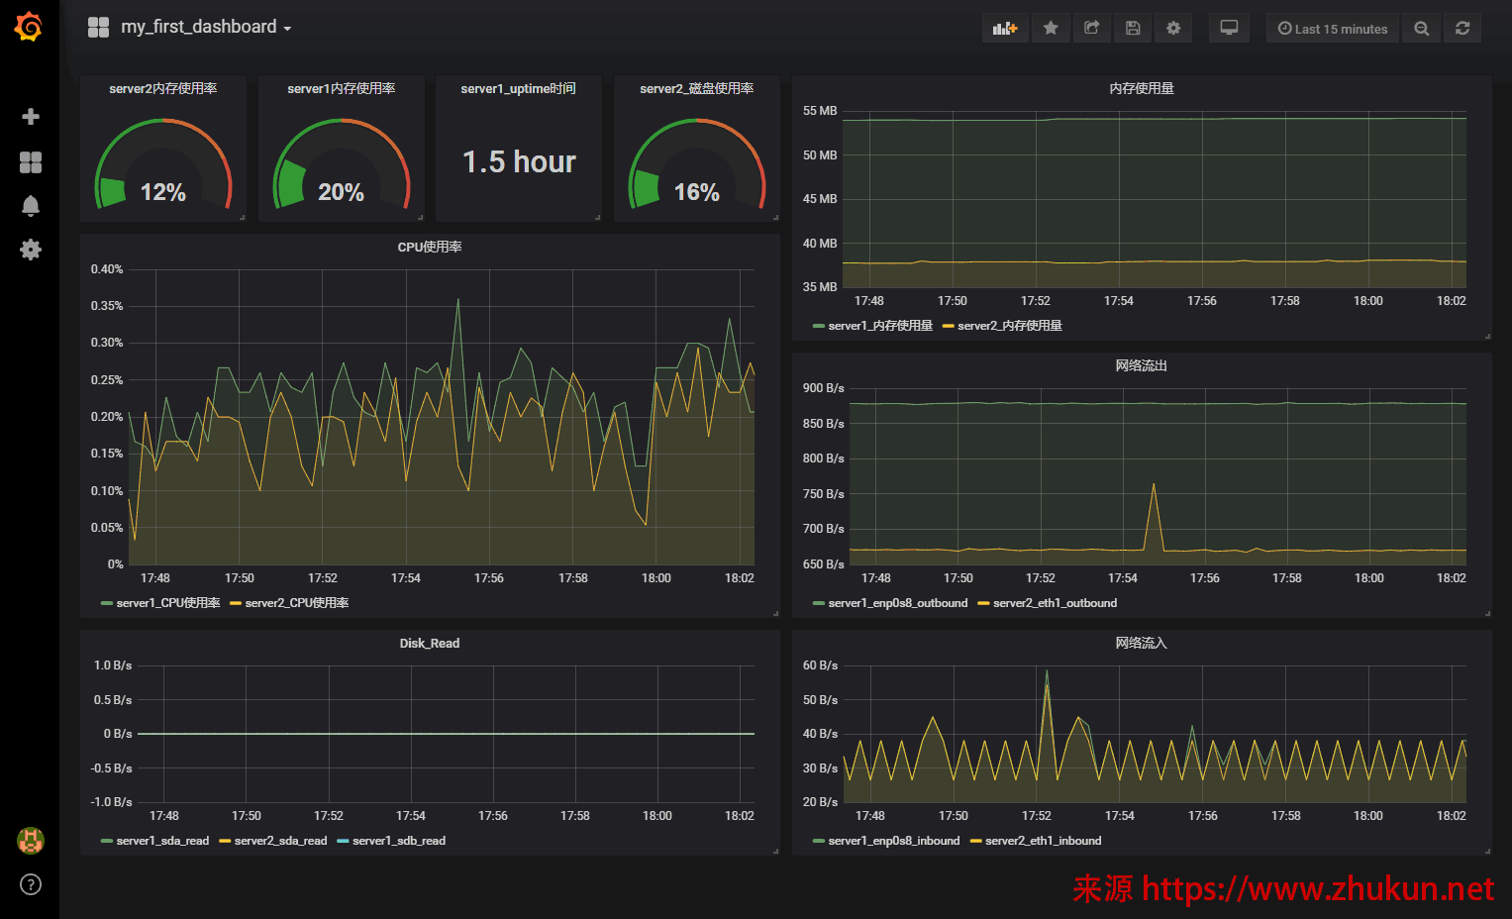Open dashboard settings gear in top bar
This screenshot has width=1512, height=919.
click(1173, 29)
